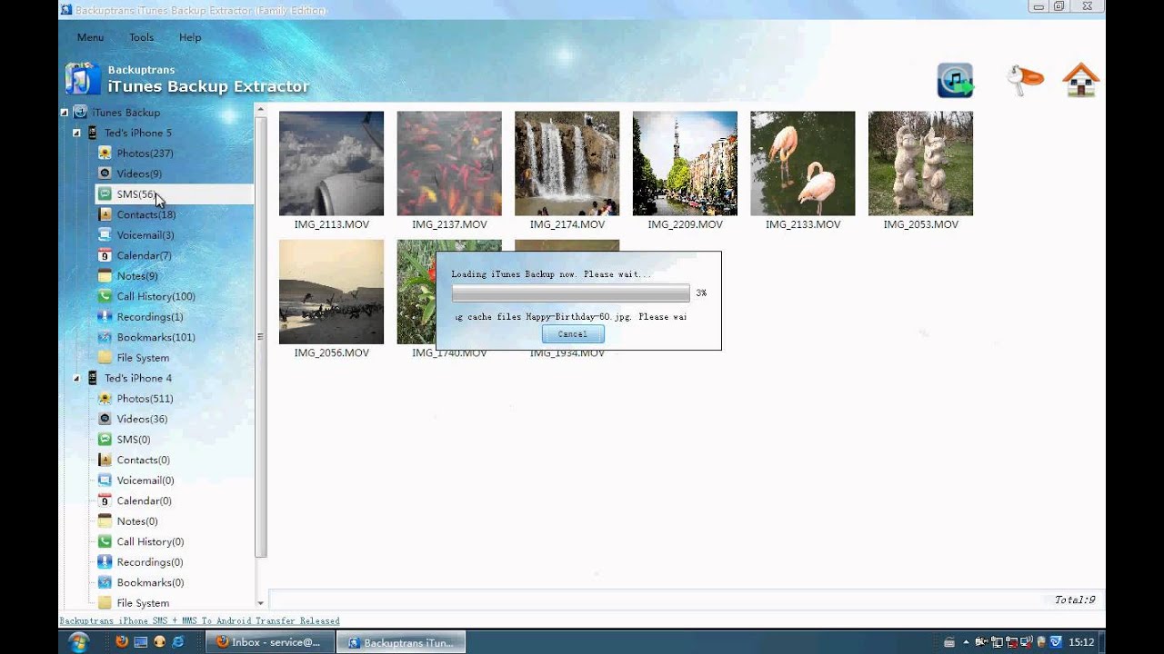Screen dimensions: 1164x654
Task: Select Contacts(0) under Ted's iPhone 4
Action: (x=144, y=460)
